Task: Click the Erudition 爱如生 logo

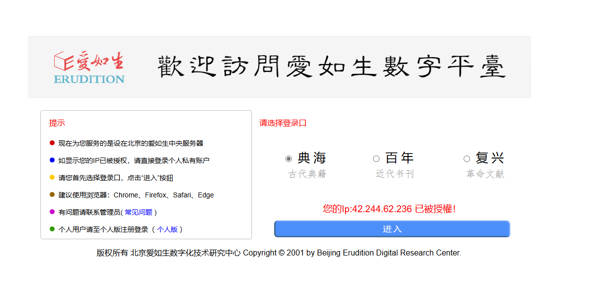Action: (89, 67)
